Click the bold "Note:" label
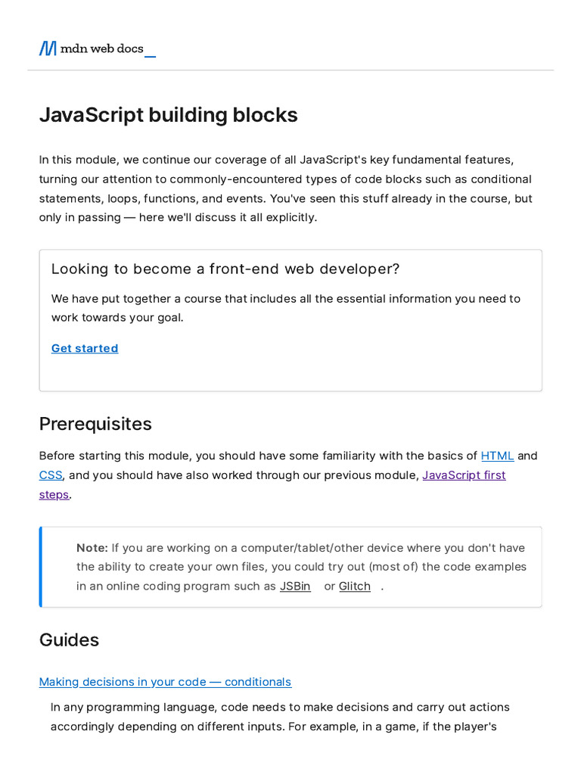This screenshot has height=775, width=581. pos(92,548)
